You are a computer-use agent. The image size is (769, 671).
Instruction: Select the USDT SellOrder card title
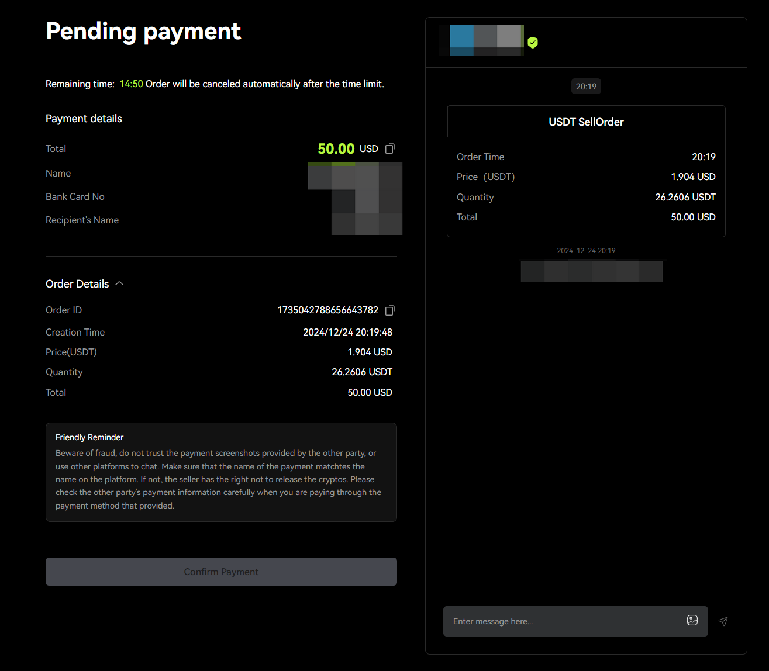coord(586,122)
